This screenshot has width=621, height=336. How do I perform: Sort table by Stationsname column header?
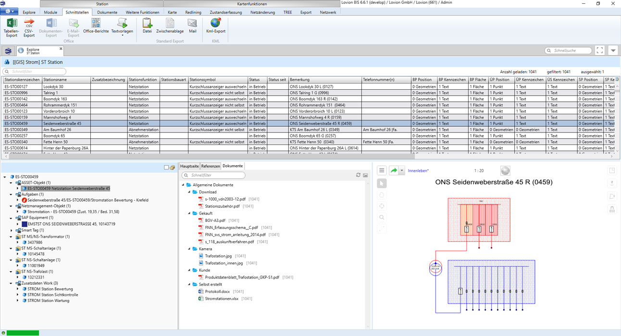tap(65, 80)
